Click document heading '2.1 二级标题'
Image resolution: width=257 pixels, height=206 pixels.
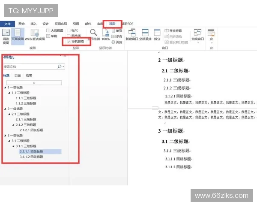[x=176, y=71]
